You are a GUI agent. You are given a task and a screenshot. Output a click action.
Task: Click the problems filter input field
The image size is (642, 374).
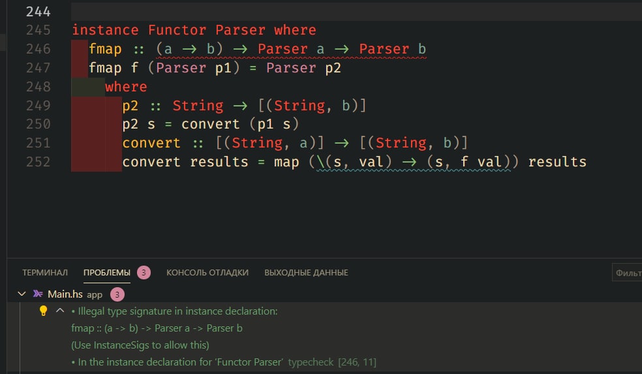pyautogui.click(x=627, y=272)
